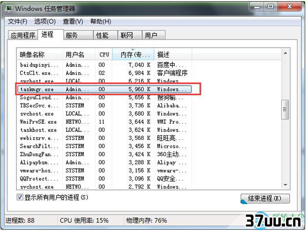The height and width of the screenshot is (231, 306).
Task: Click the CPU 使用率: 15% status entry
Action: pos(84,220)
